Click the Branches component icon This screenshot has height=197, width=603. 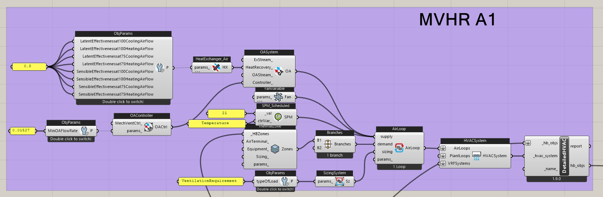point(328,144)
